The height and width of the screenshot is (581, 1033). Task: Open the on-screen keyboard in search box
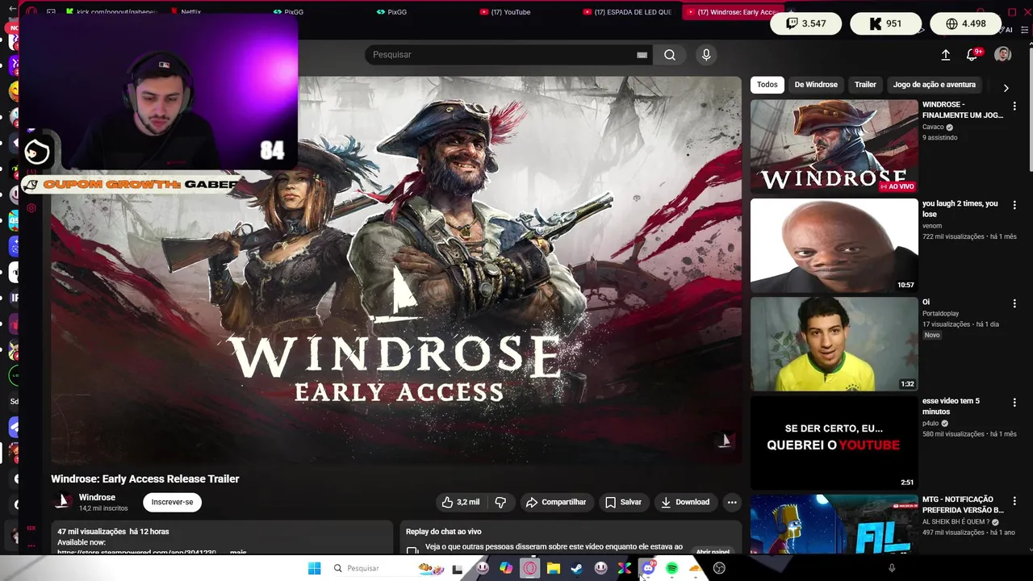(x=642, y=55)
